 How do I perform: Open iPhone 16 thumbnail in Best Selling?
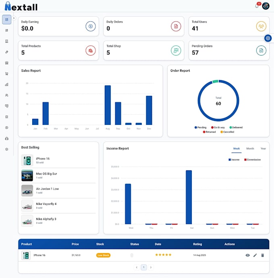[27, 160]
